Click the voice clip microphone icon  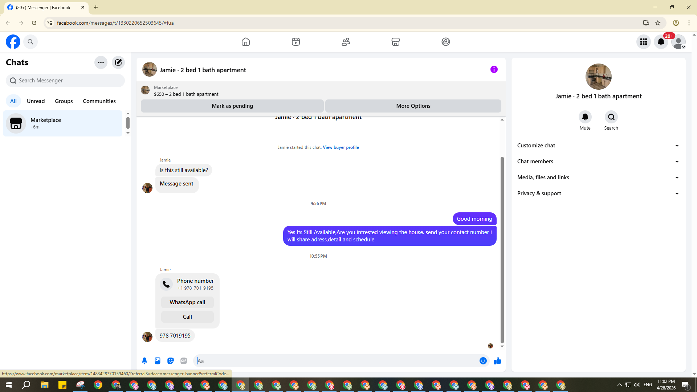point(144,361)
